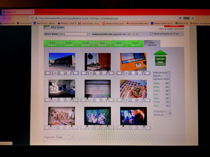
Task: Open the wooden coin in hand thumbnail
Action: coord(133,89)
